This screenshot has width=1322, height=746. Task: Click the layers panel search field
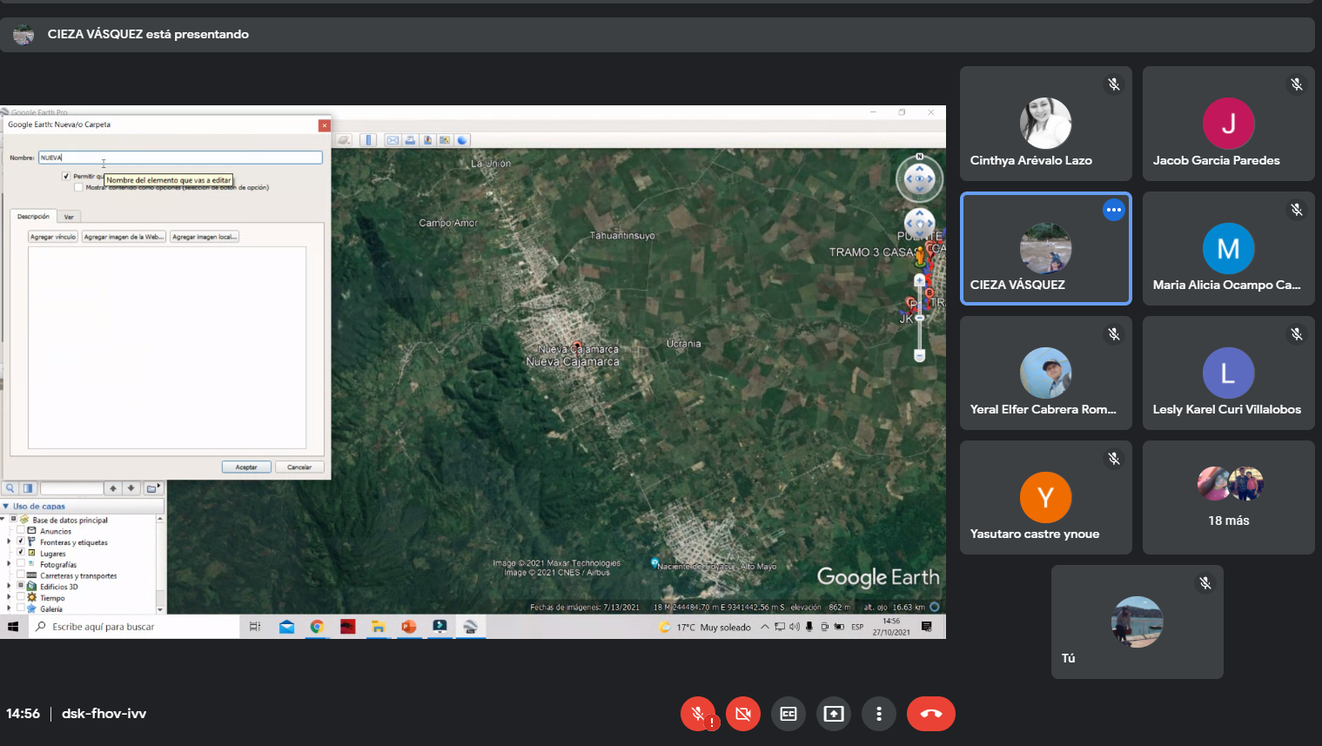coord(71,488)
